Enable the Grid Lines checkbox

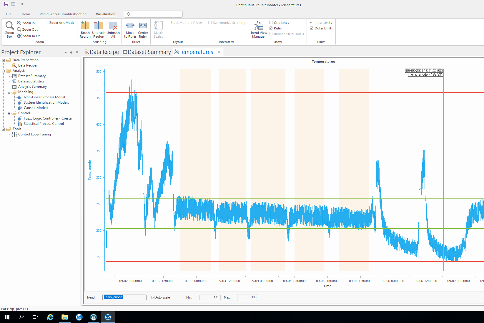point(271,23)
